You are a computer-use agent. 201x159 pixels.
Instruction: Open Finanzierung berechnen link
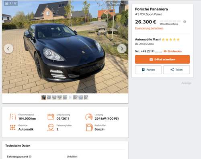tap(149, 28)
